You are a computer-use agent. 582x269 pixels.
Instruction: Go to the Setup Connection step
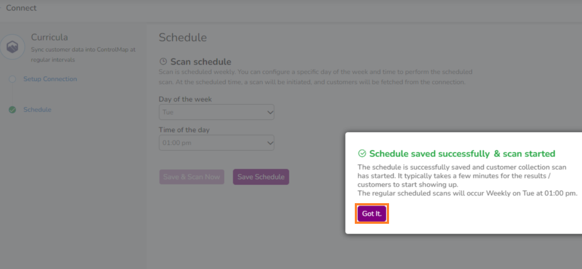pos(50,79)
